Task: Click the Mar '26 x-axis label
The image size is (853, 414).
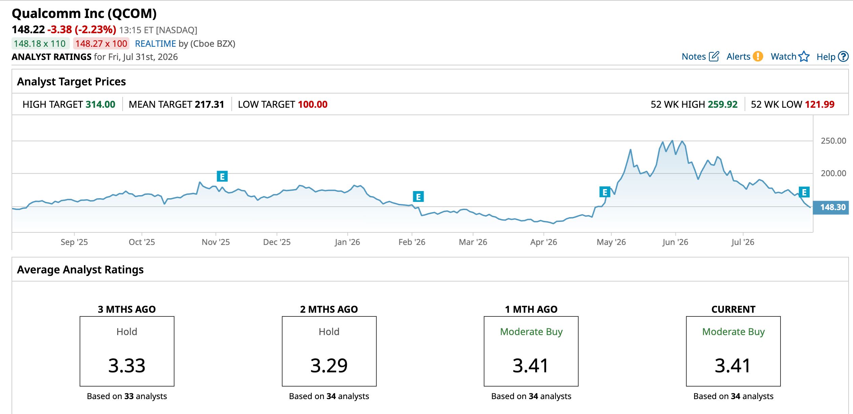Action: click(x=473, y=242)
